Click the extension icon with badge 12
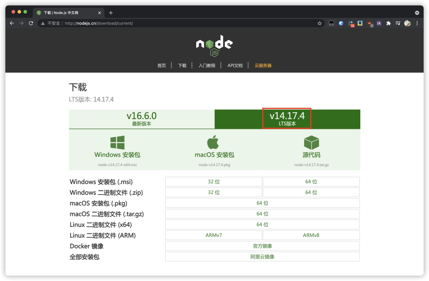 [x=351, y=24]
